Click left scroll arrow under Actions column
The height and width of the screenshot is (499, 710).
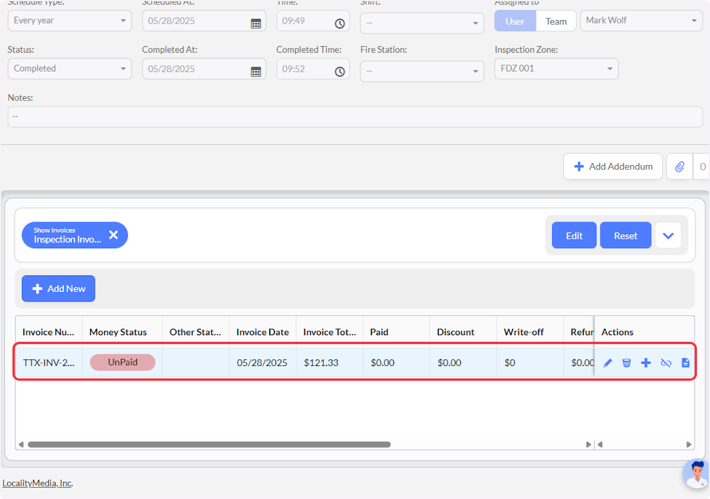point(600,445)
